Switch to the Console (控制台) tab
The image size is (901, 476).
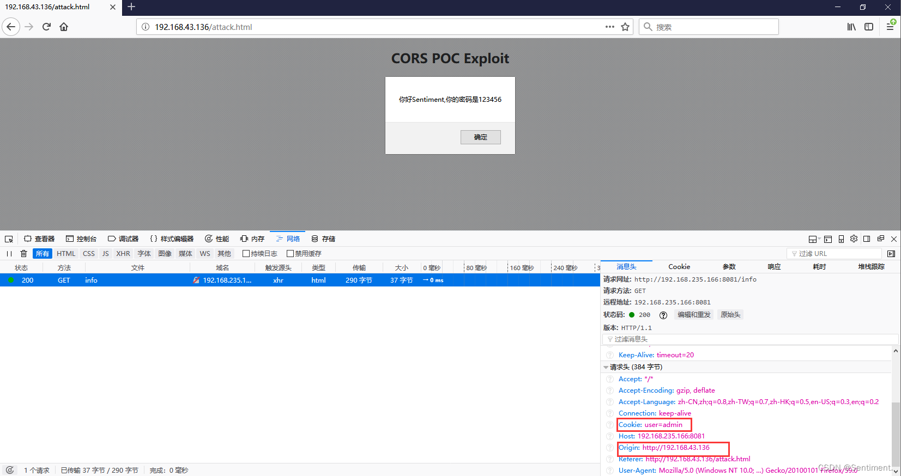(81, 239)
